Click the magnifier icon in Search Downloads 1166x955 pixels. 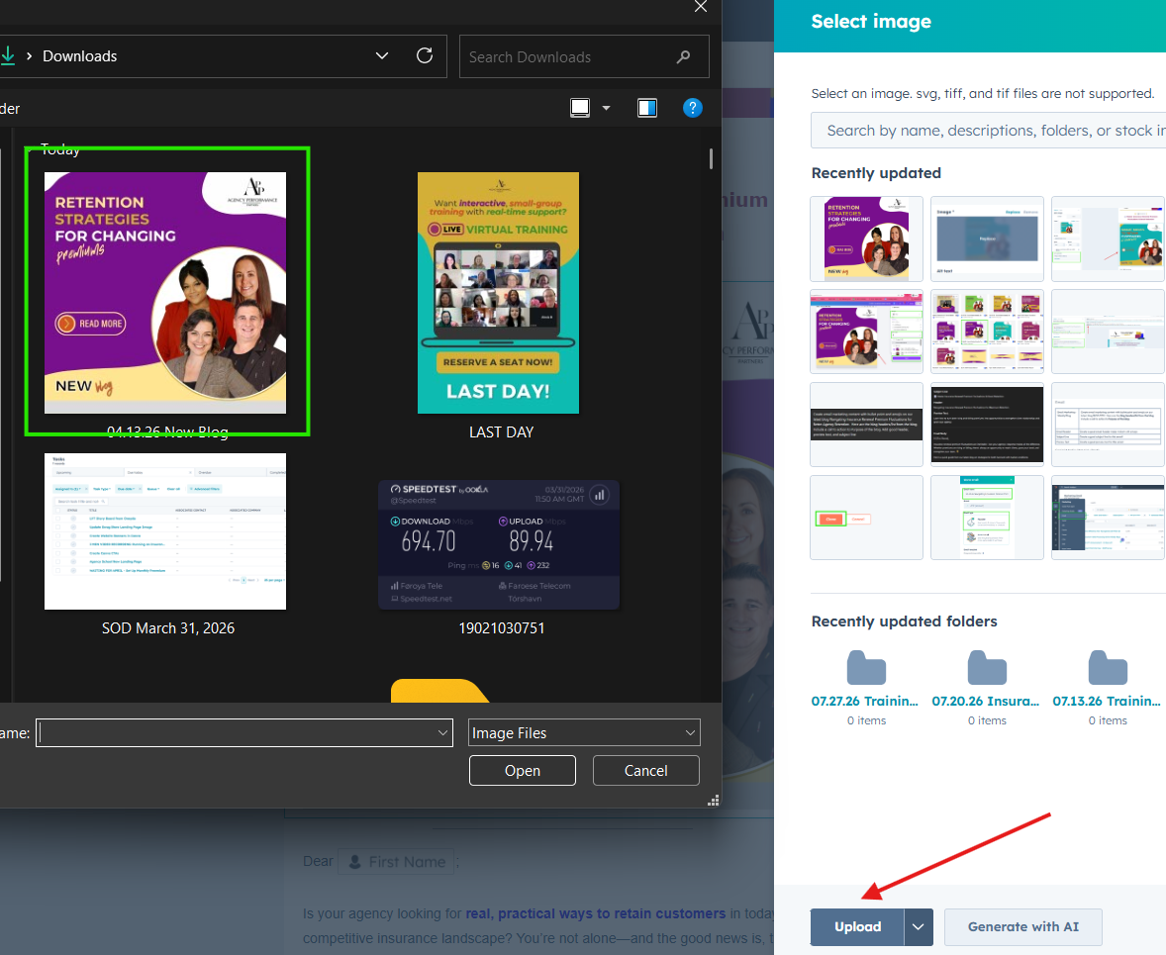tap(683, 57)
